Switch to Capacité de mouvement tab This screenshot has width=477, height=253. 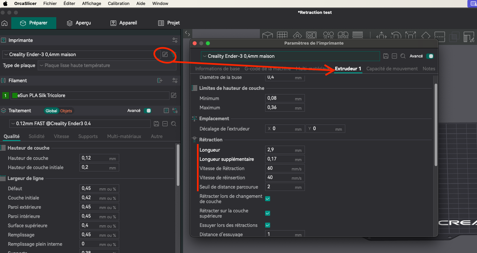392,69
